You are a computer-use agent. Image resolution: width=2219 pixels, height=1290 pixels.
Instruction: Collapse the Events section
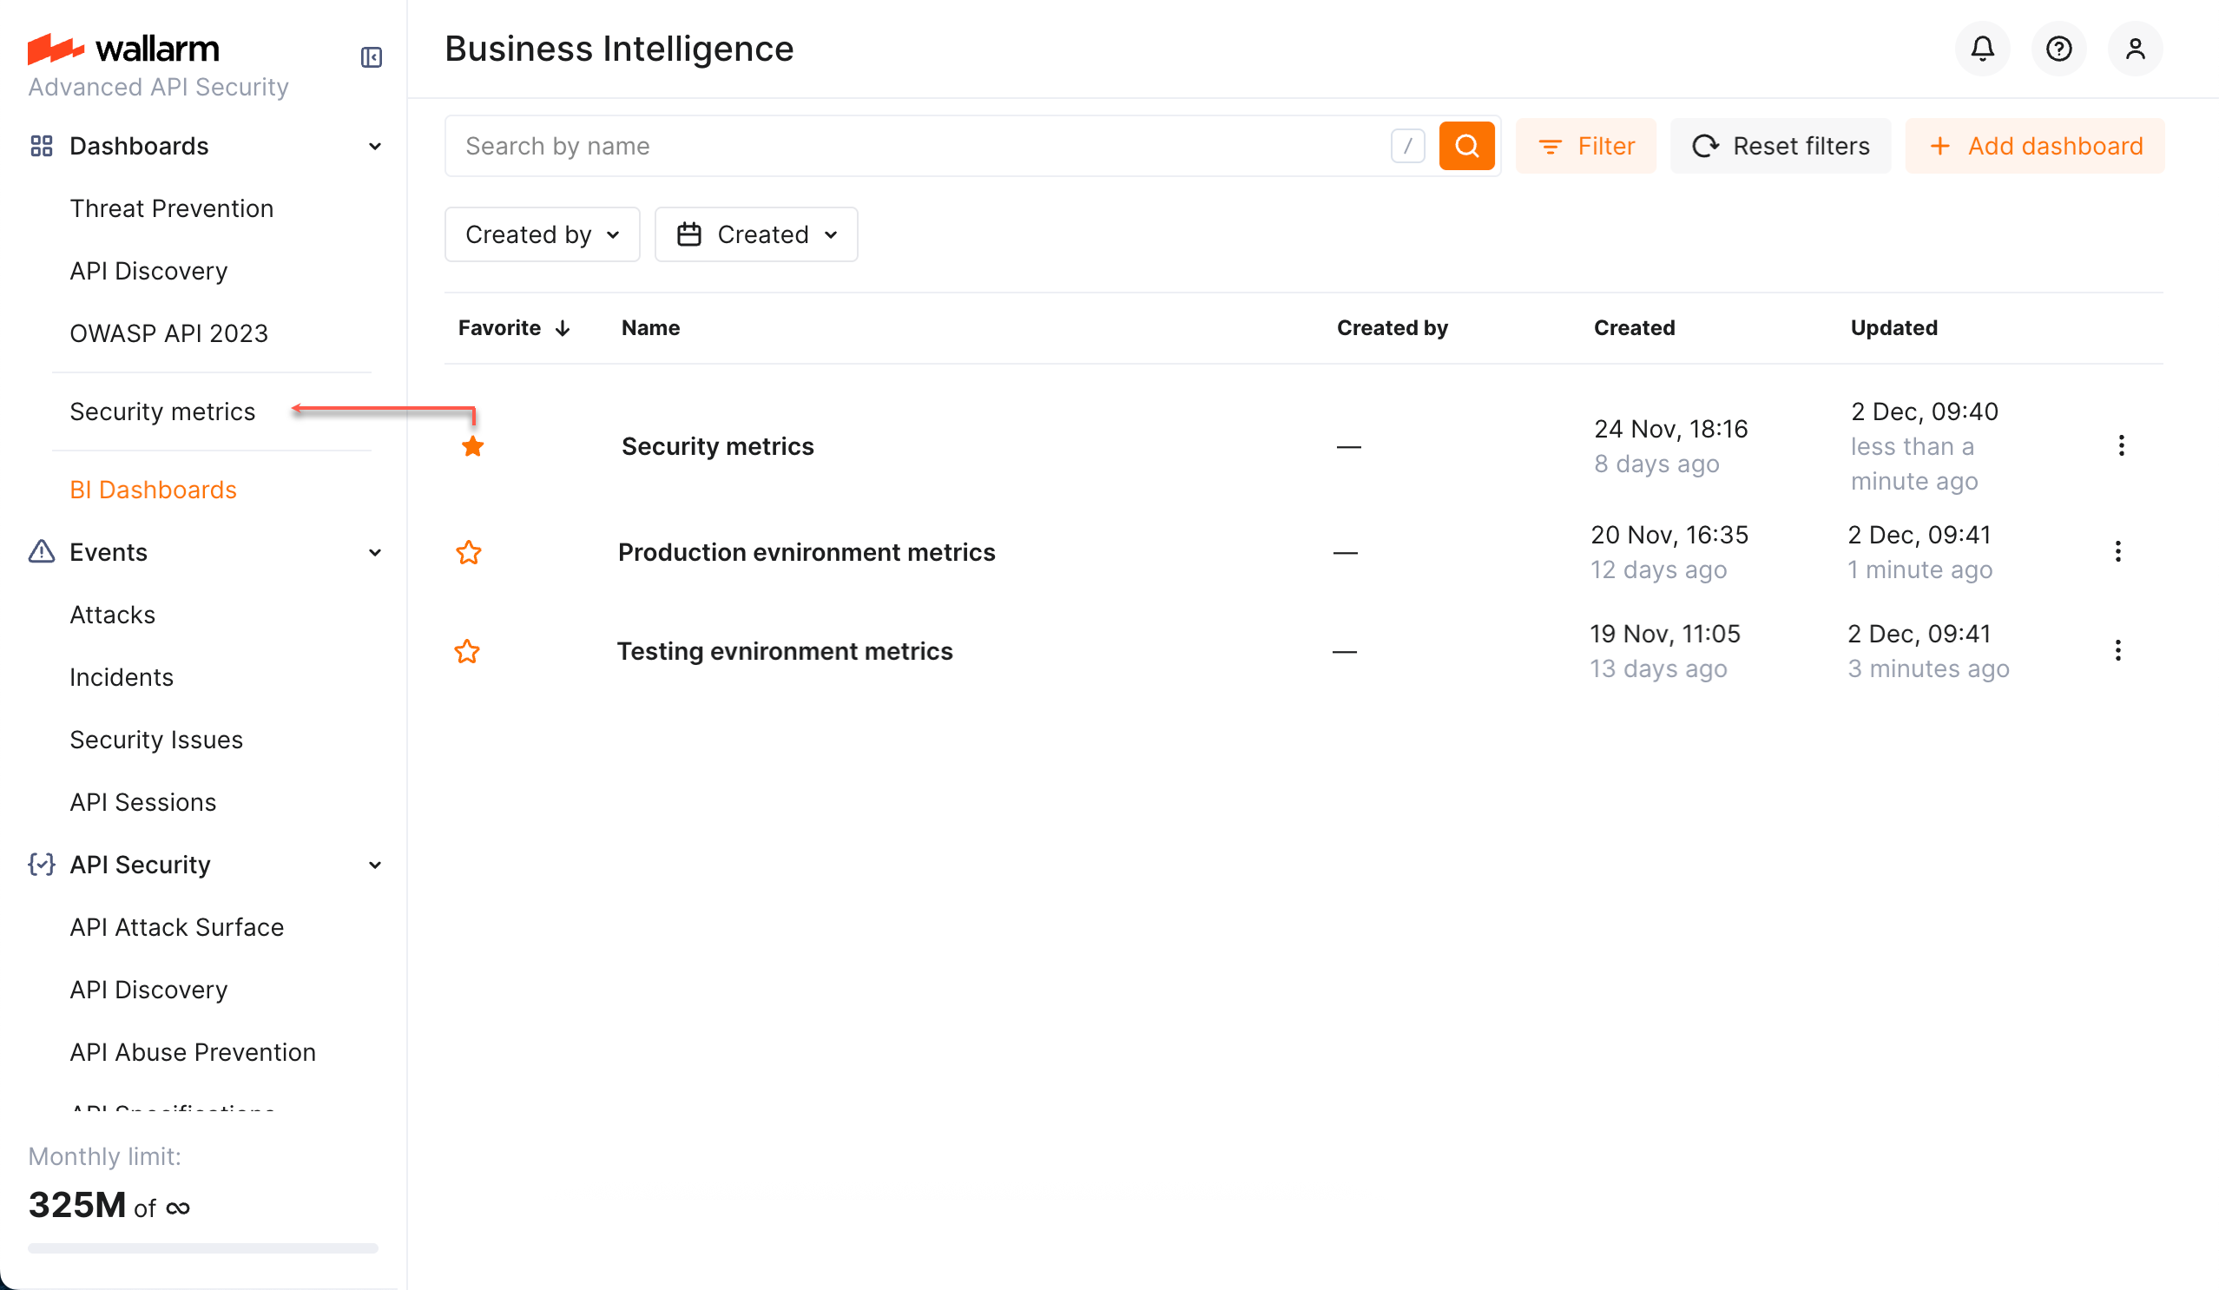coord(375,552)
